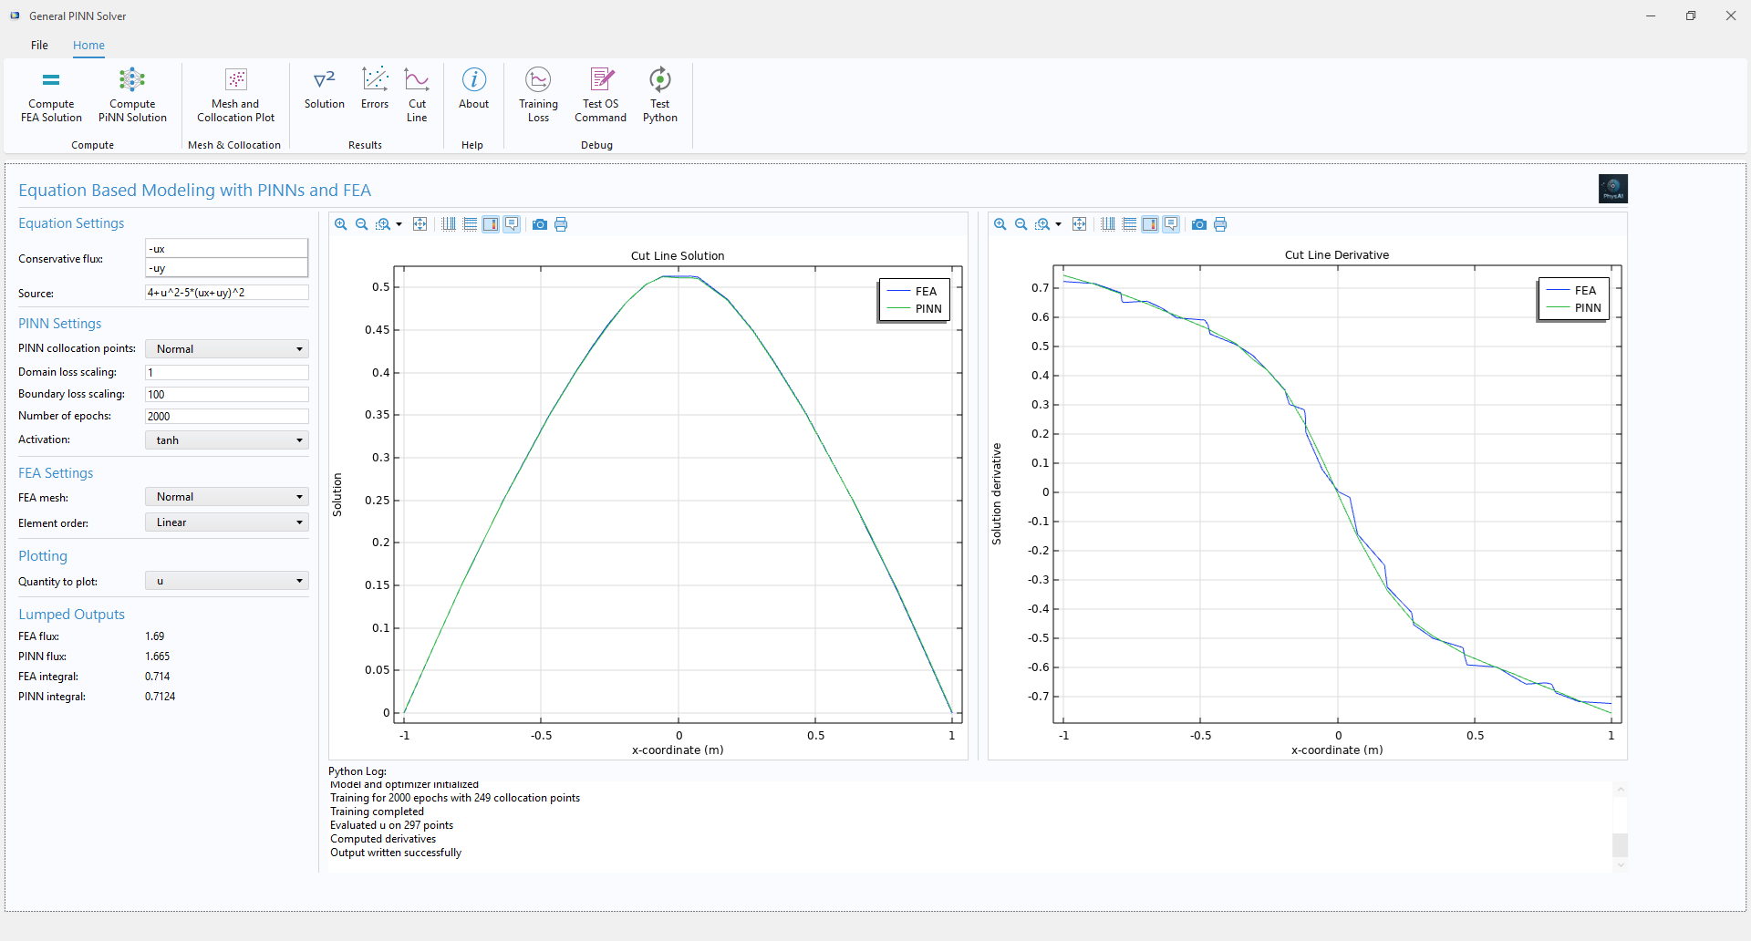Click Compute FEA Solution in the ribbon
The image size is (1751, 941).
point(51,95)
